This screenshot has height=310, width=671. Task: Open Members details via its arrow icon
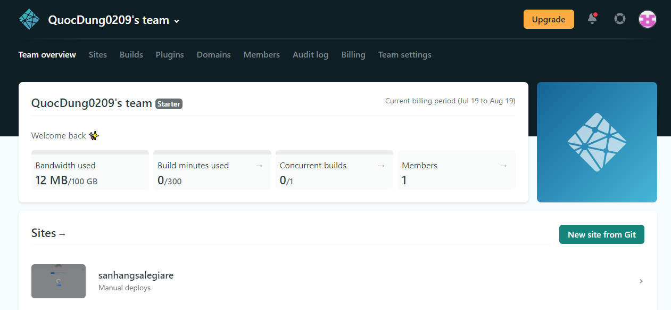503,165
